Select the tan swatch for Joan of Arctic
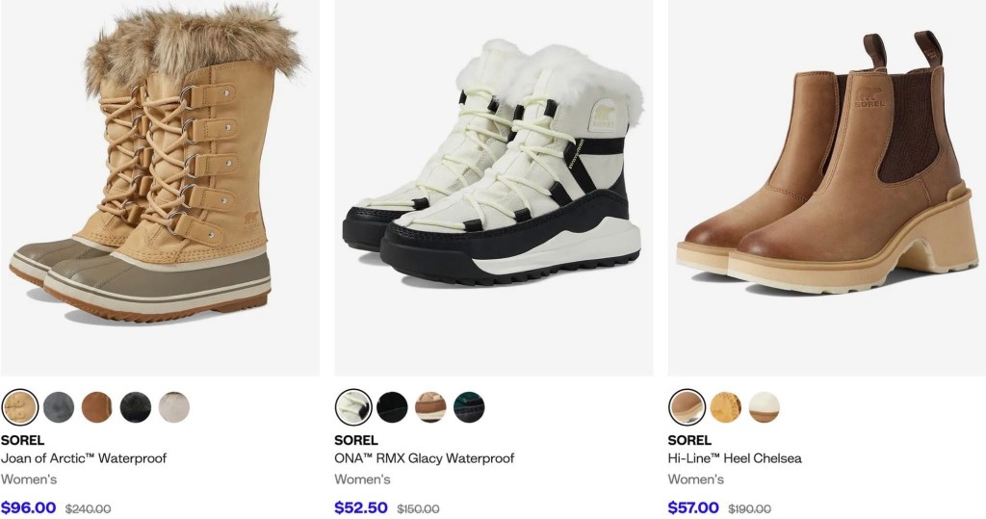 point(20,407)
